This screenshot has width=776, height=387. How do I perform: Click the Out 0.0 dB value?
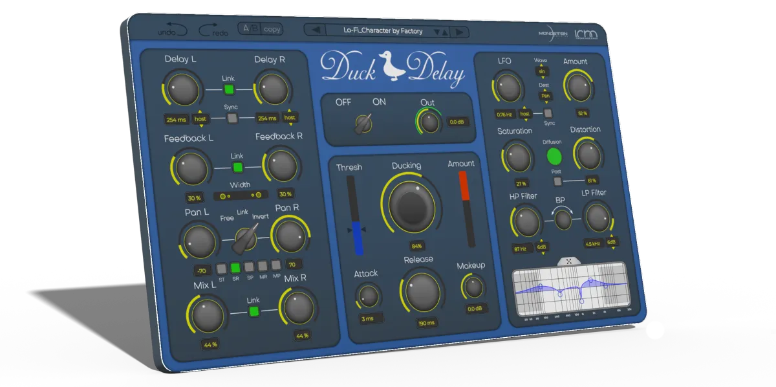457,122
